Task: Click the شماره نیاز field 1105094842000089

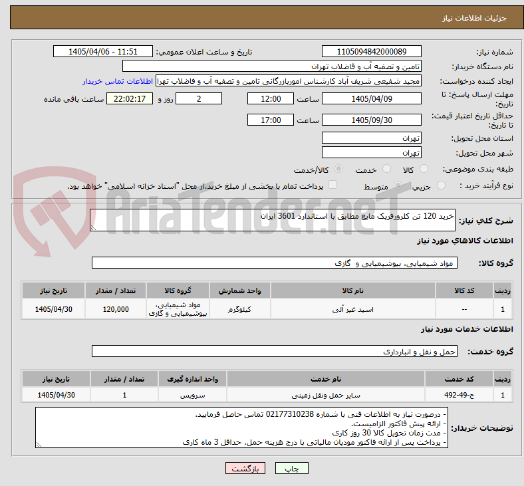Action: click(x=371, y=51)
